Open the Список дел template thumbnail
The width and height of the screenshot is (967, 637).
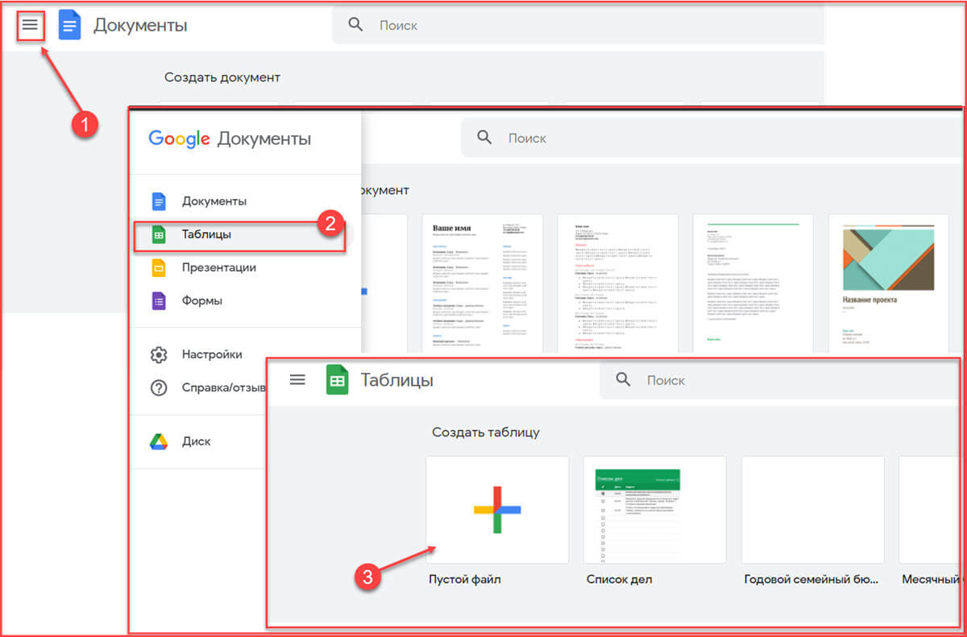pos(655,510)
